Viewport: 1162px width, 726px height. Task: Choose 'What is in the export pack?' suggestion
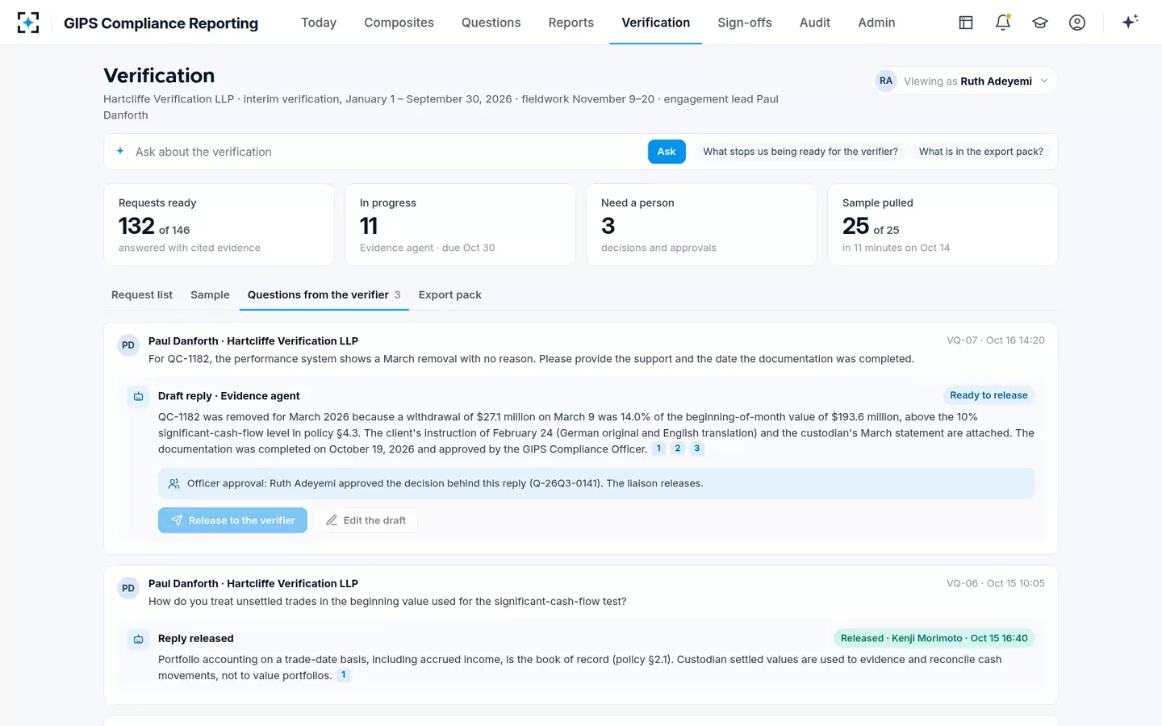tap(981, 152)
